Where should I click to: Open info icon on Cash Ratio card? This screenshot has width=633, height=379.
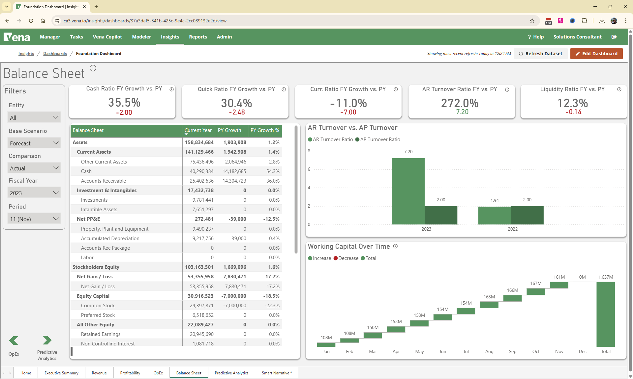[x=171, y=89]
